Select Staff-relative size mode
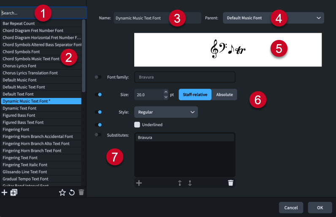This screenshot has width=336, height=217. click(x=195, y=95)
